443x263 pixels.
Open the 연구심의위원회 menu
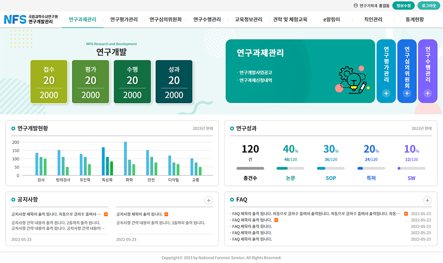pos(165,19)
